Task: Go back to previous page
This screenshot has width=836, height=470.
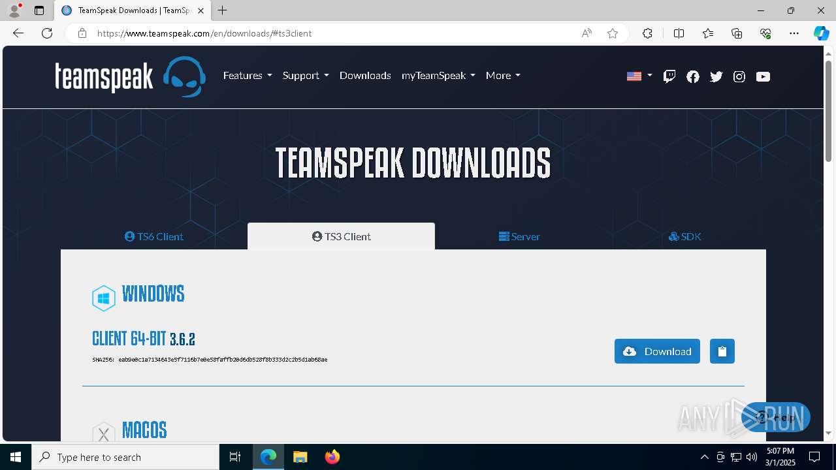Action: coord(18,33)
